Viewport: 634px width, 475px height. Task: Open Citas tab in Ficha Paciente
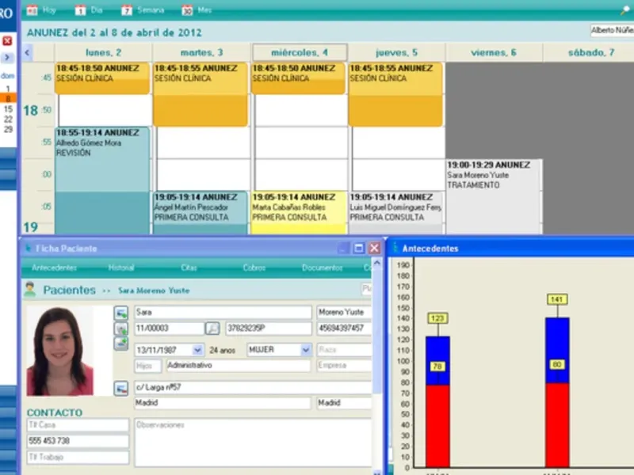point(189,268)
